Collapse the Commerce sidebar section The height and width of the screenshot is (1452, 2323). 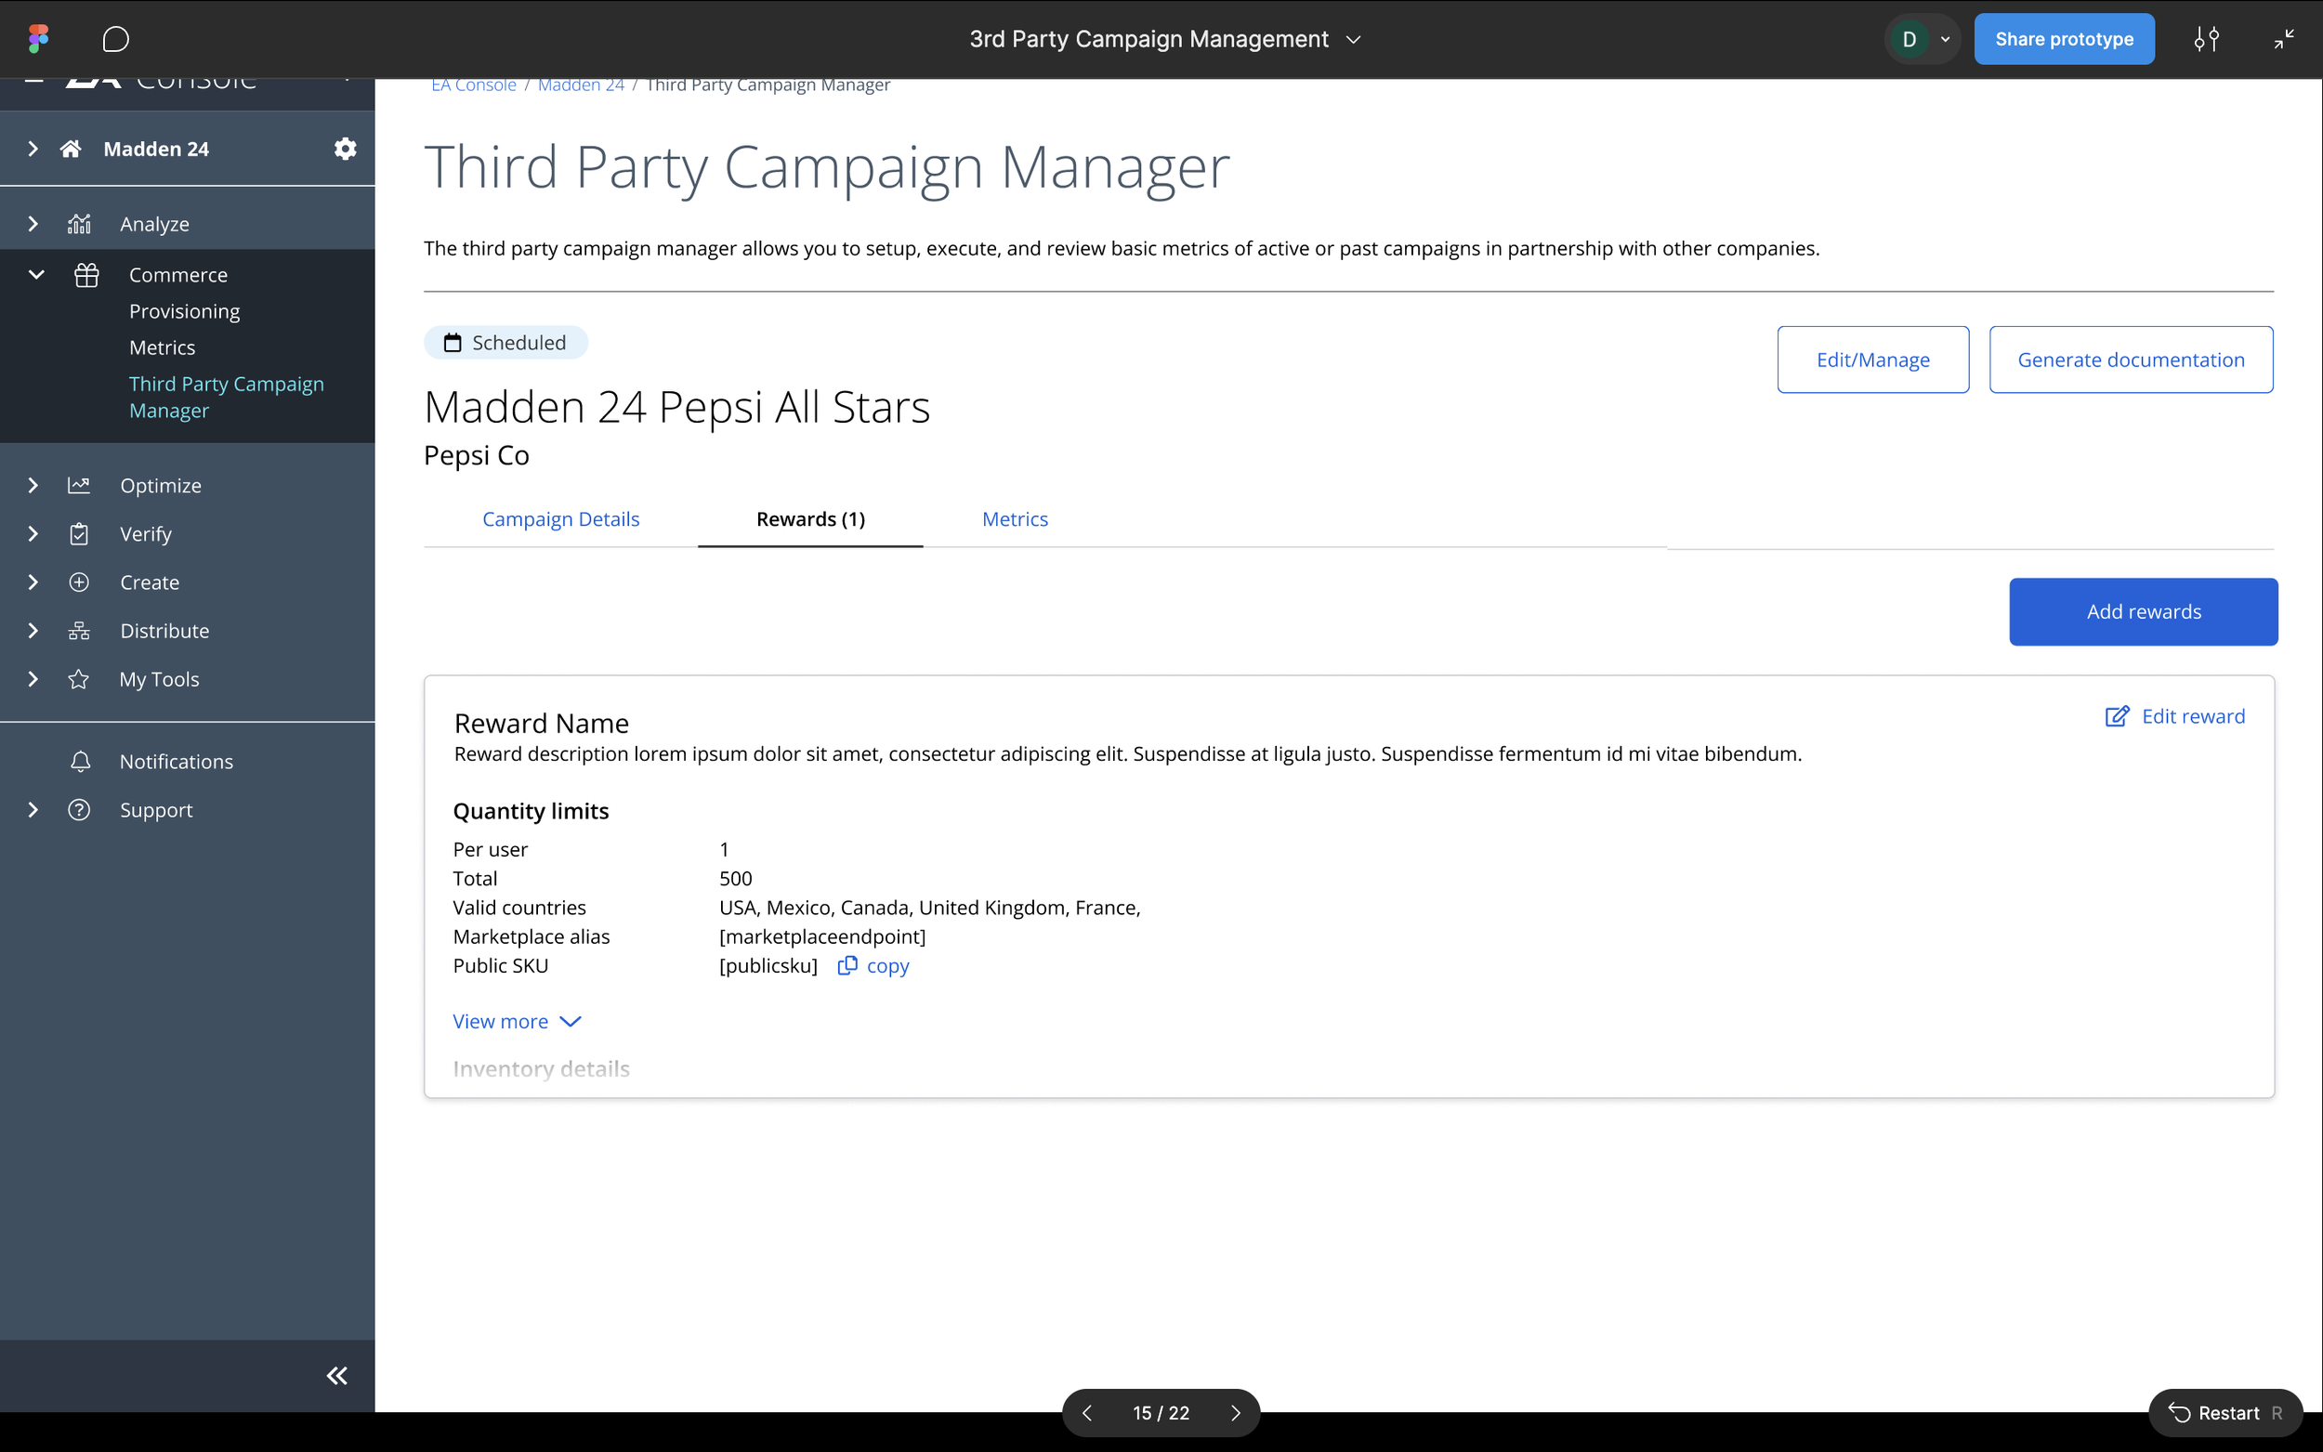pyautogui.click(x=35, y=275)
